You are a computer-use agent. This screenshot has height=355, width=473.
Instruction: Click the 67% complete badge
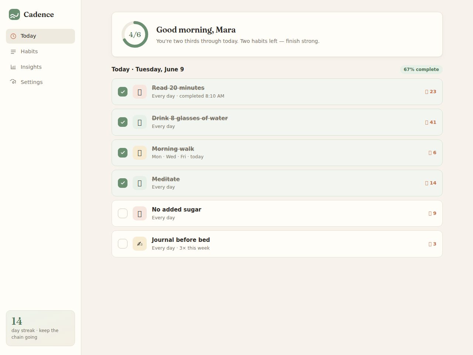tap(421, 70)
